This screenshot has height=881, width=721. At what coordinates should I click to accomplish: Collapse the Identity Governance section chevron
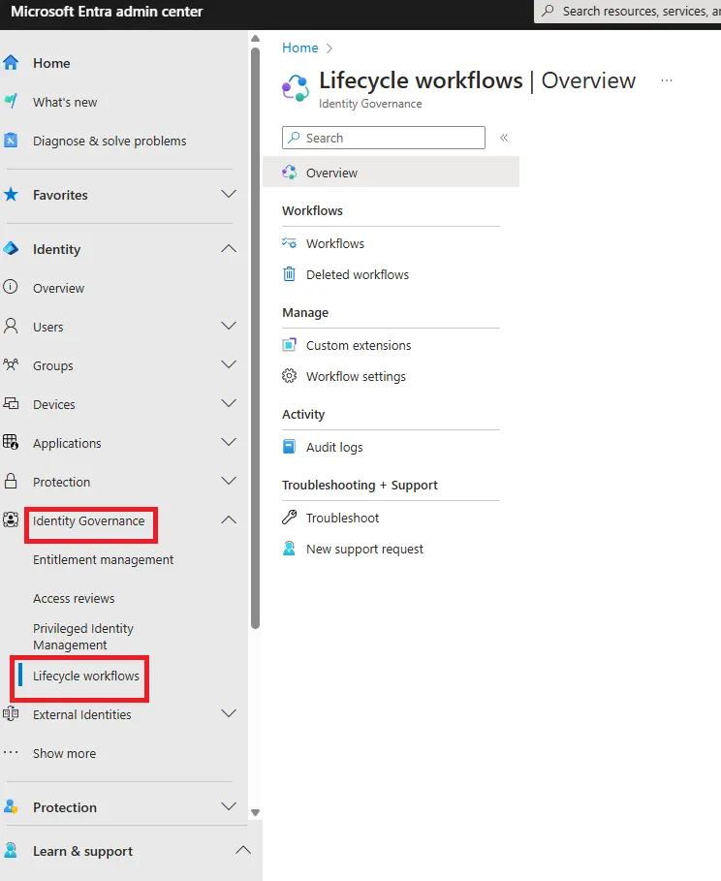point(229,520)
